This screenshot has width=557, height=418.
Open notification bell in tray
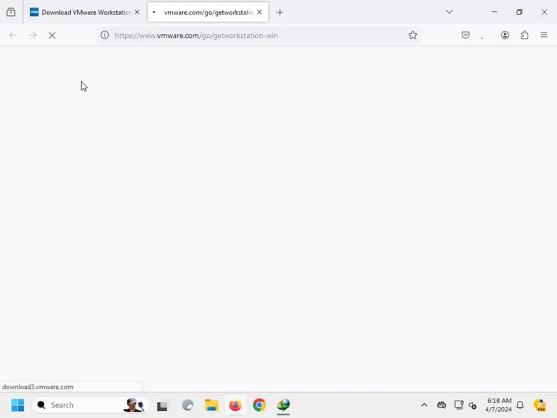(520, 405)
